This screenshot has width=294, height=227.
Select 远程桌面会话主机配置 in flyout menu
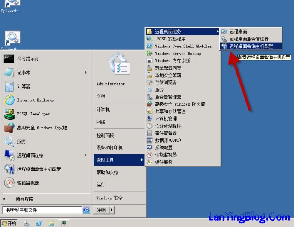(251, 46)
